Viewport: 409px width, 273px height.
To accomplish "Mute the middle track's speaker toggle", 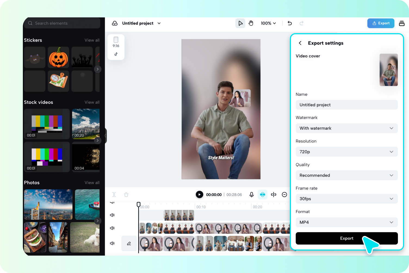I will [x=112, y=228].
